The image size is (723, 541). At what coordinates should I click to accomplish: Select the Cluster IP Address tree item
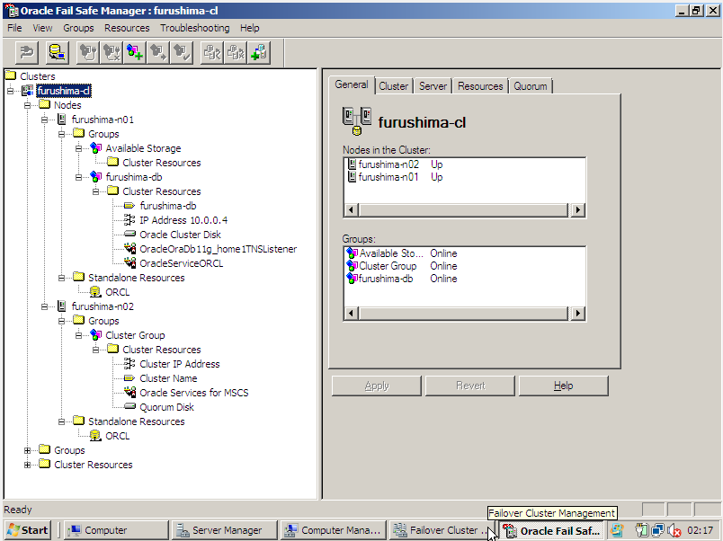click(179, 364)
